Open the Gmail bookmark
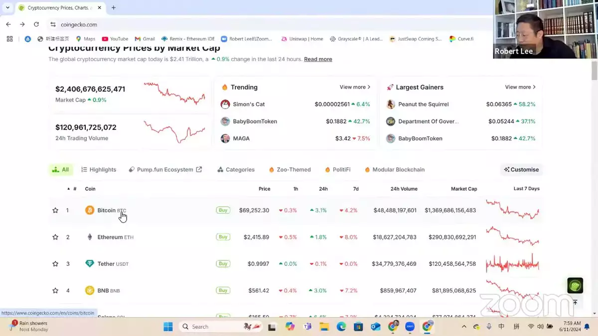Screen dimensions: 598x336 (x=145, y=39)
